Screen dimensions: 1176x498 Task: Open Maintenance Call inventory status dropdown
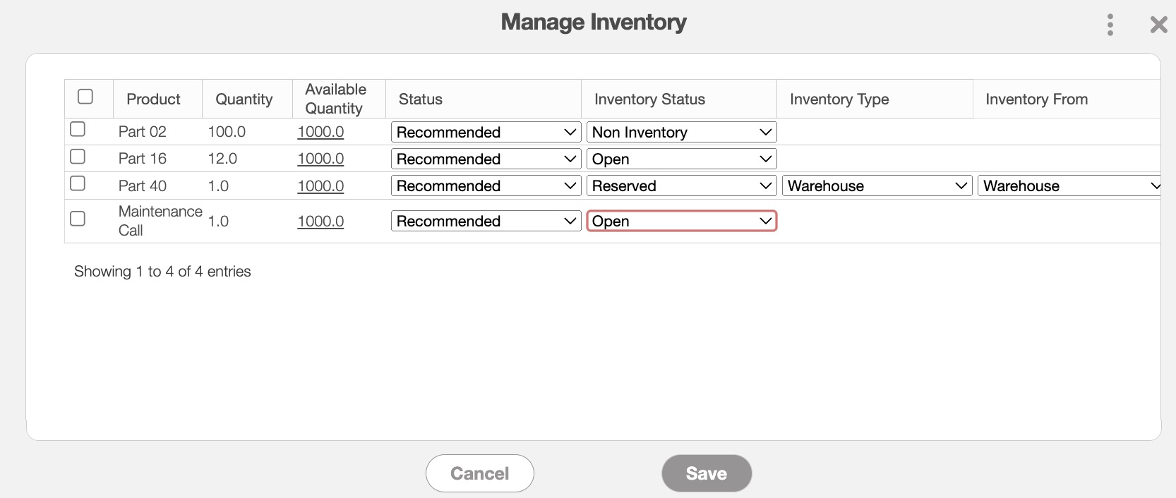[x=681, y=221]
